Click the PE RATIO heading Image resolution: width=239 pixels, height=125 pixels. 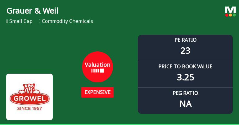point(185,40)
